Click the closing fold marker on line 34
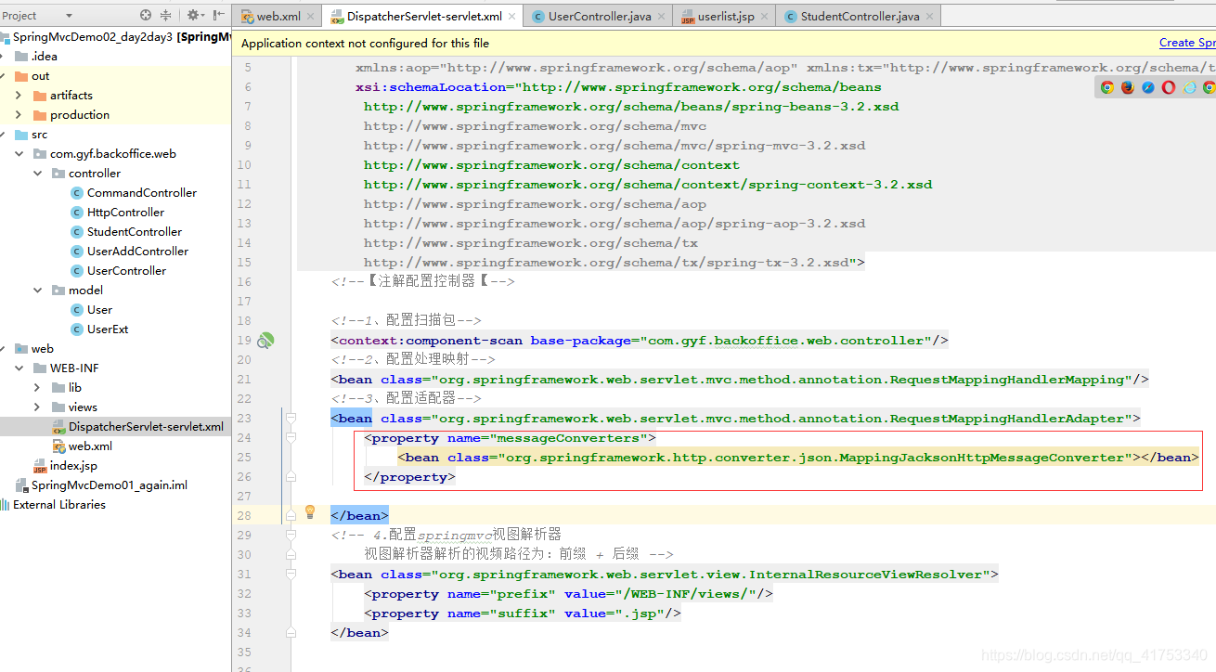1216x672 pixels. click(x=291, y=633)
